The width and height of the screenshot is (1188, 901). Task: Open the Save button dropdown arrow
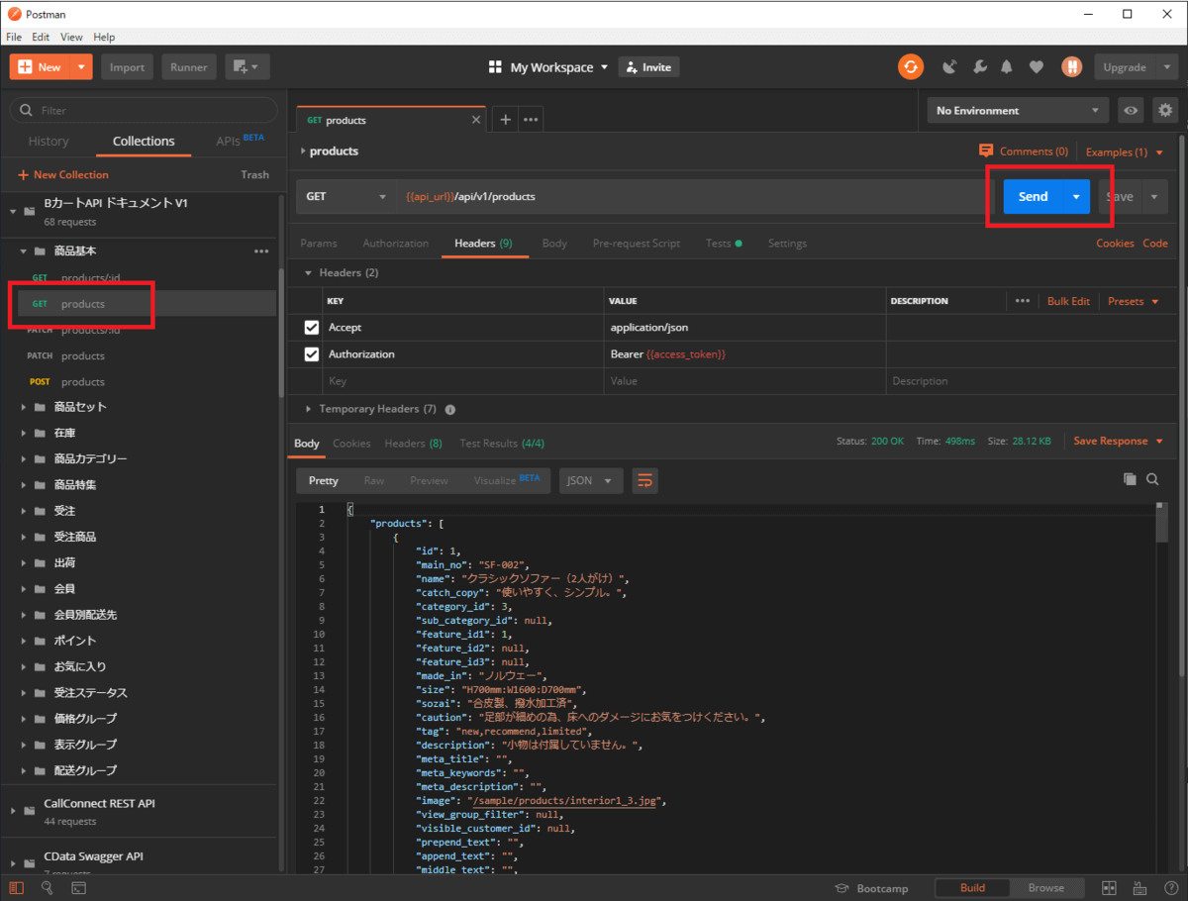tap(1153, 197)
